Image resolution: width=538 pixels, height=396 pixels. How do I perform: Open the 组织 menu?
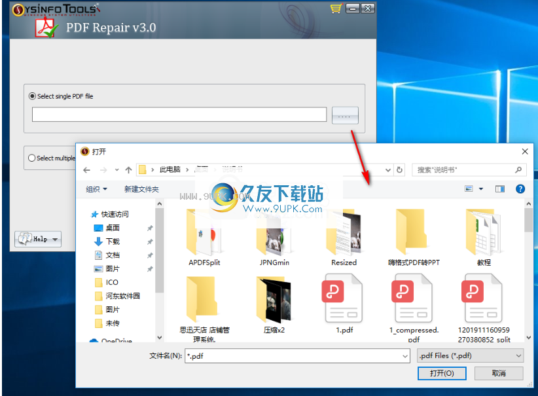coord(96,189)
